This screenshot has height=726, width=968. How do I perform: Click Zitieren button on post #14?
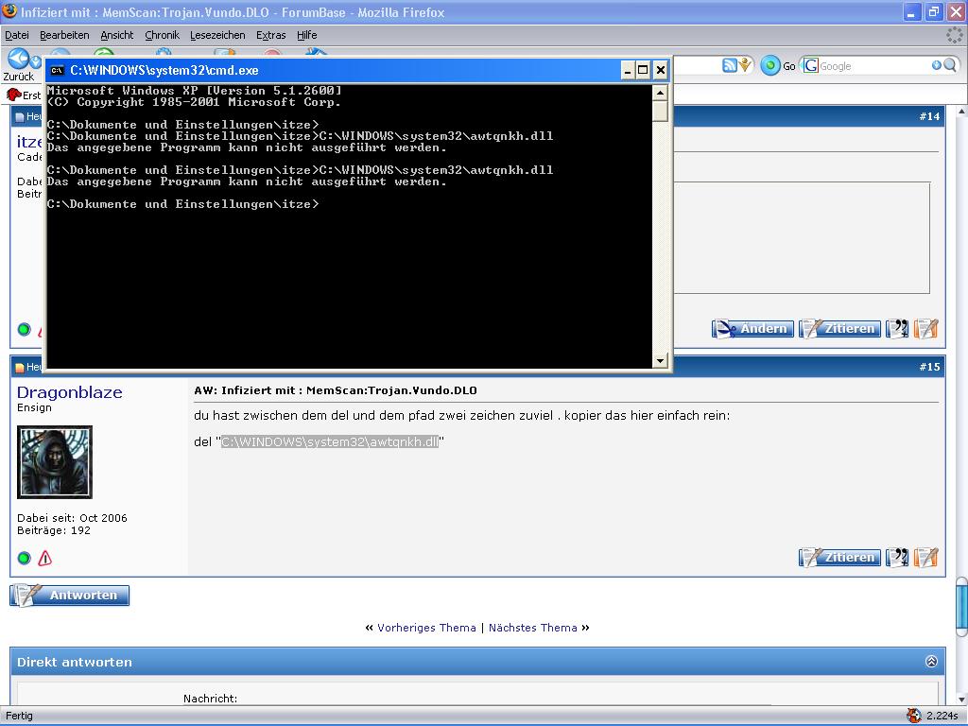pos(839,328)
